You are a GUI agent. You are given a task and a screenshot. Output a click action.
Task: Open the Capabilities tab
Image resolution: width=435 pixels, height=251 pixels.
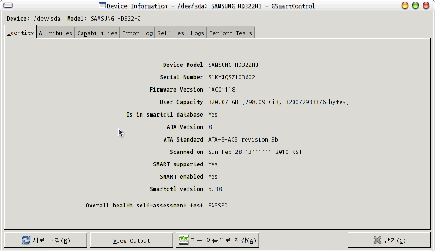[97, 33]
